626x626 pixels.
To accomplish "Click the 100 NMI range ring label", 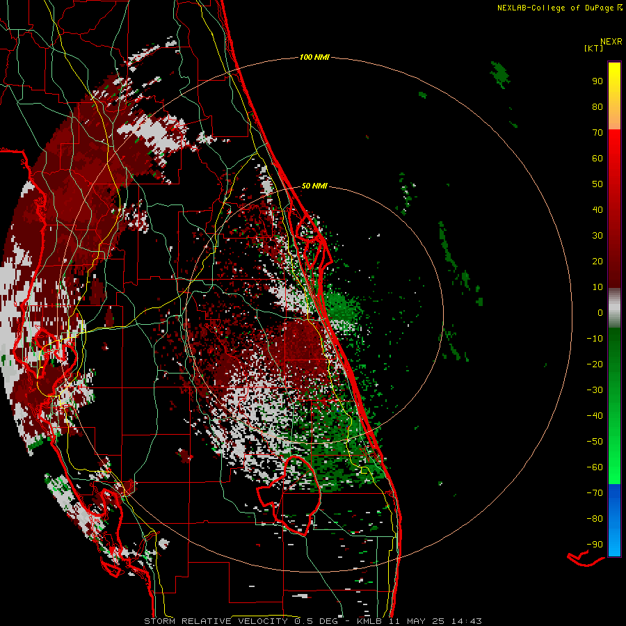I will (314, 57).
